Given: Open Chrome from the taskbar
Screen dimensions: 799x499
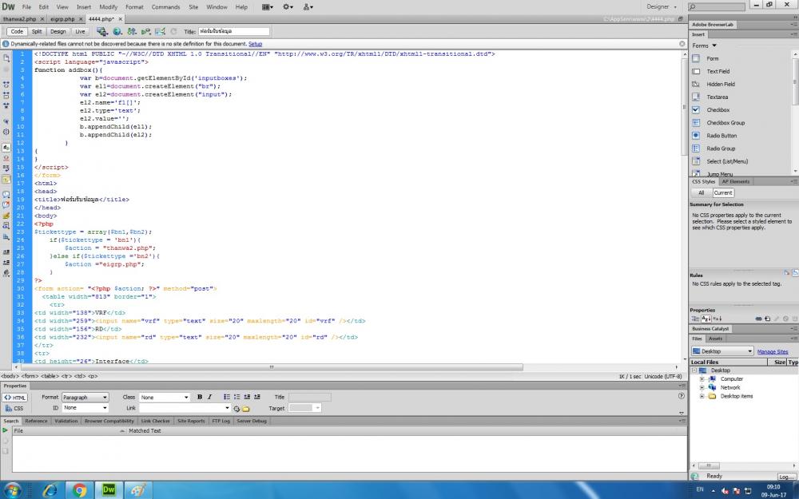Looking at the screenshot, I should (79, 490).
